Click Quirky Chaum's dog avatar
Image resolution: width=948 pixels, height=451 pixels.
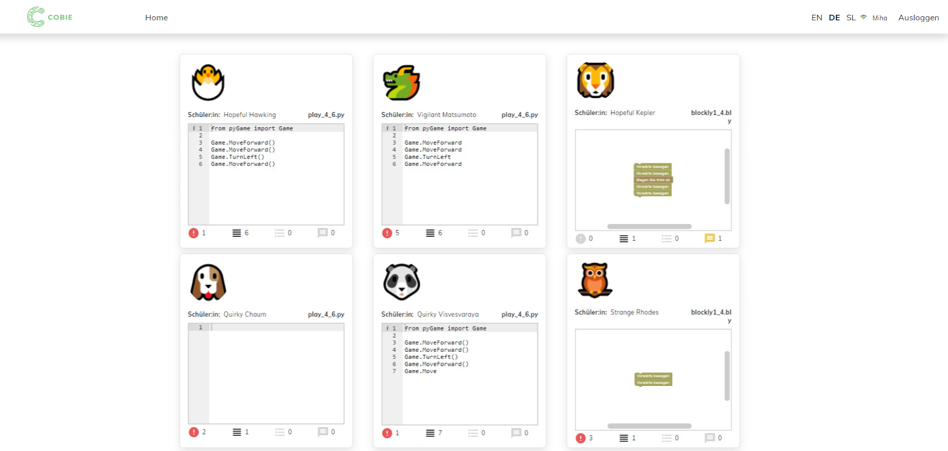208,282
